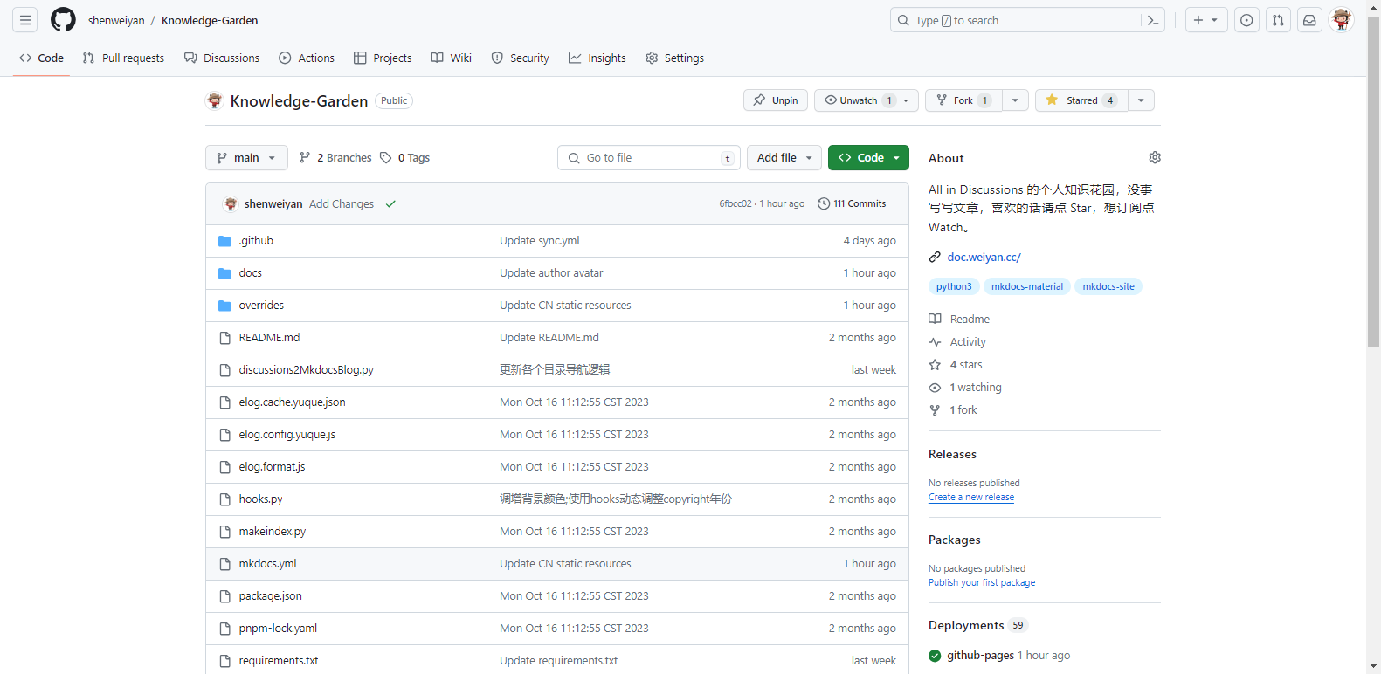
Task: Expand the star lists dropdown arrow
Action: (1141, 100)
